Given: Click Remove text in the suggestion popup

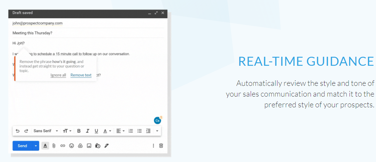Looking at the screenshot, I should 81,75.
